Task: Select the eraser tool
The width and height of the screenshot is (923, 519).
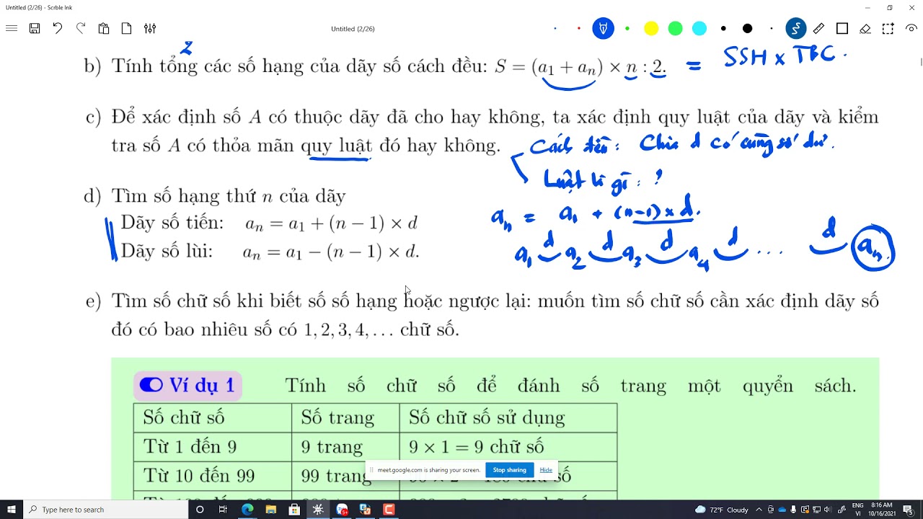Action: [x=865, y=29]
